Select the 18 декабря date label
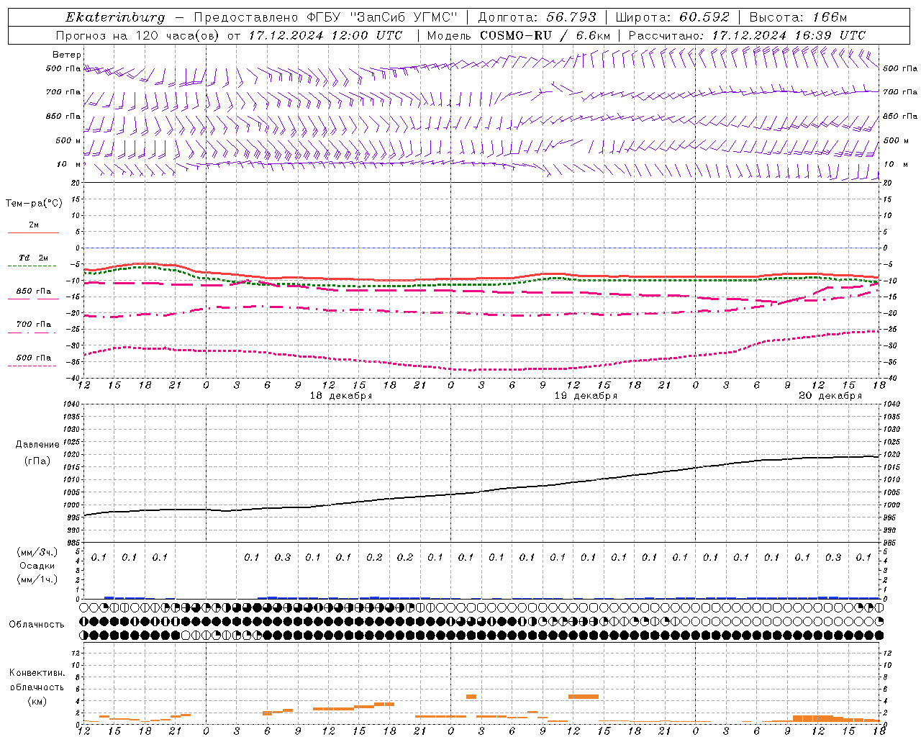Screen dimensions: 921x737 point(340,396)
